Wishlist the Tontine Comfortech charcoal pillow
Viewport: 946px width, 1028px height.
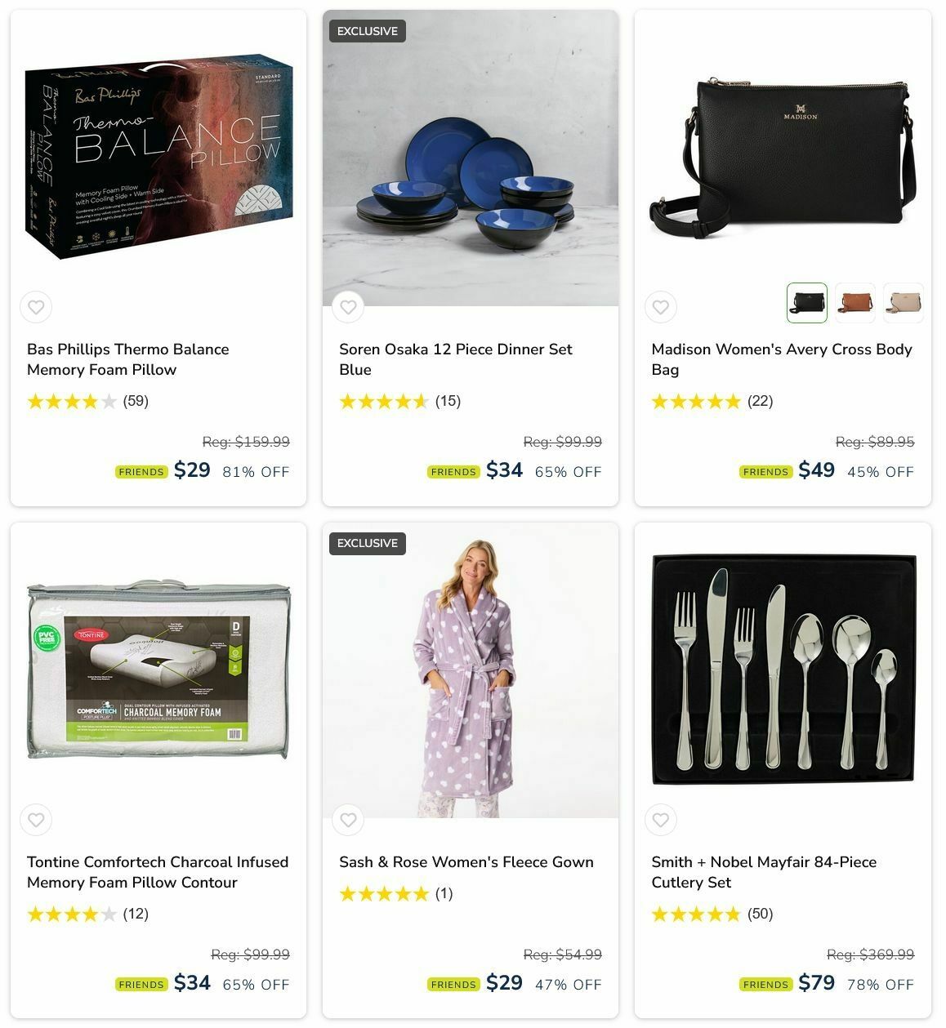(x=36, y=820)
